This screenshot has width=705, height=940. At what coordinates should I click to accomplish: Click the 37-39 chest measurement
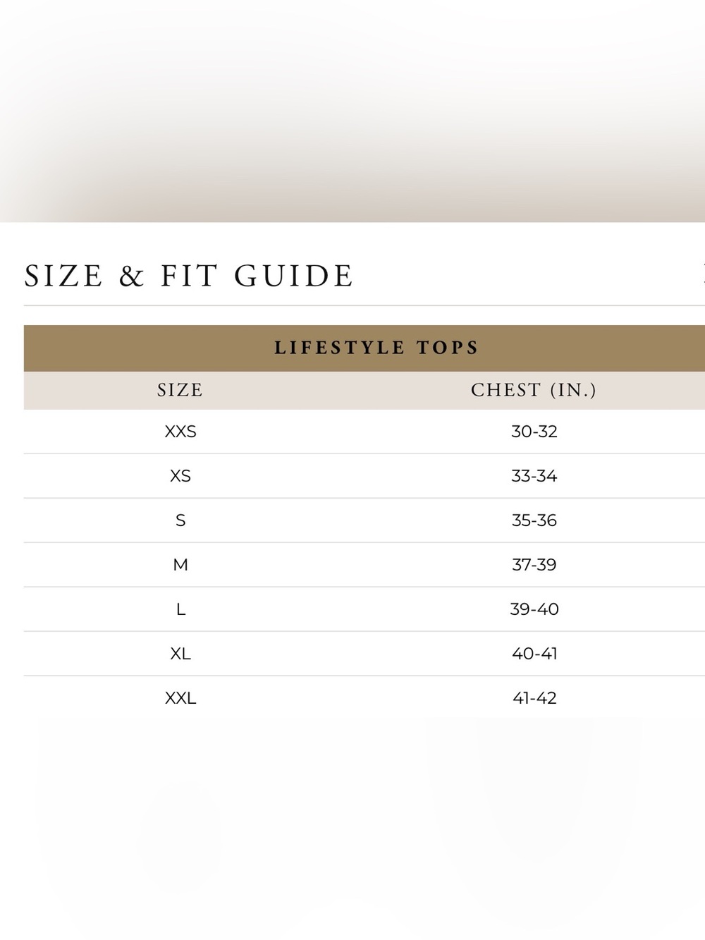tap(534, 565)
